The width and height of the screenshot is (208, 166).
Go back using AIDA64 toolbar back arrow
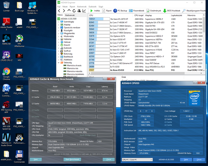(x=59, y=11)
